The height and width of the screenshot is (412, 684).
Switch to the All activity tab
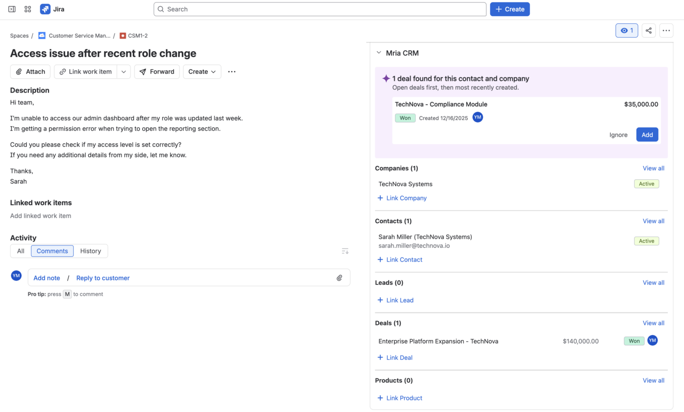point(21,251)
